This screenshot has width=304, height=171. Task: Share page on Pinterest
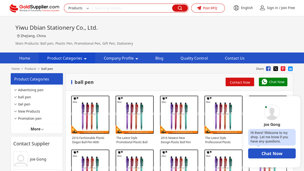[283, 69]
